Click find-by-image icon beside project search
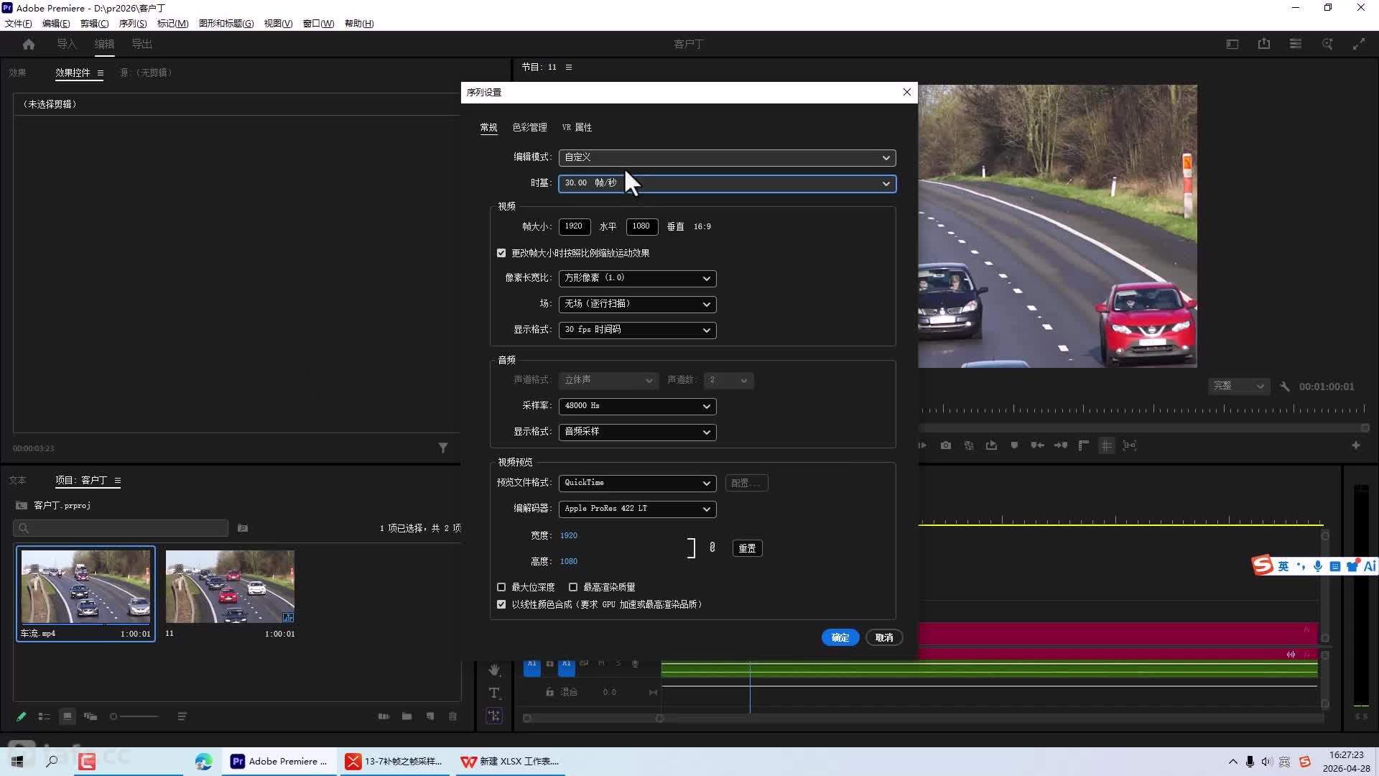 point(243,528)
